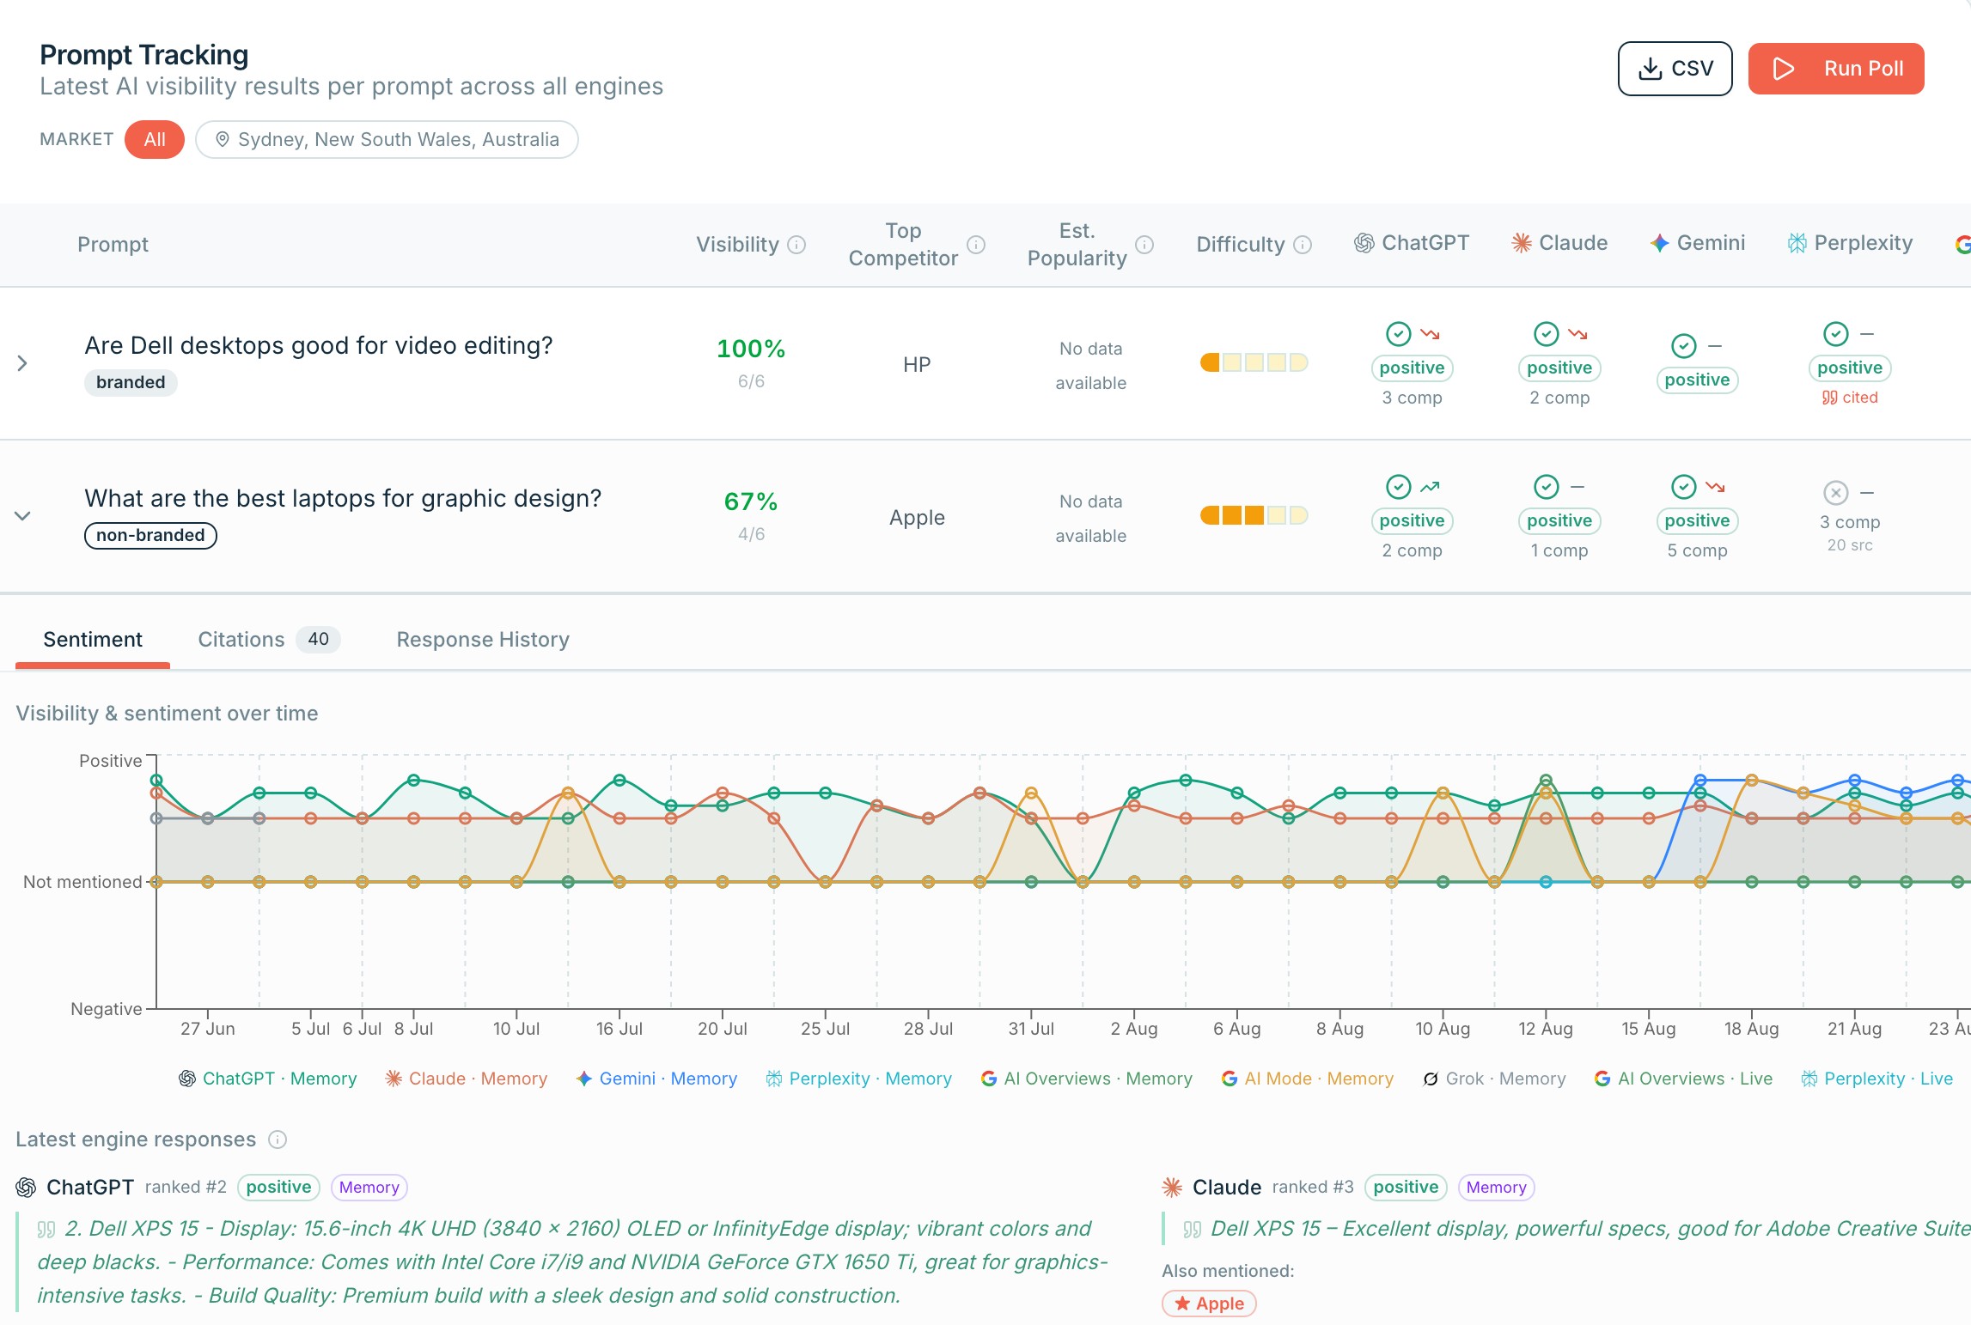Click Gemini downward trend arrow in graphic design row
The height and width of the screenshot is (1325, 1971).
coord(1715,487)
